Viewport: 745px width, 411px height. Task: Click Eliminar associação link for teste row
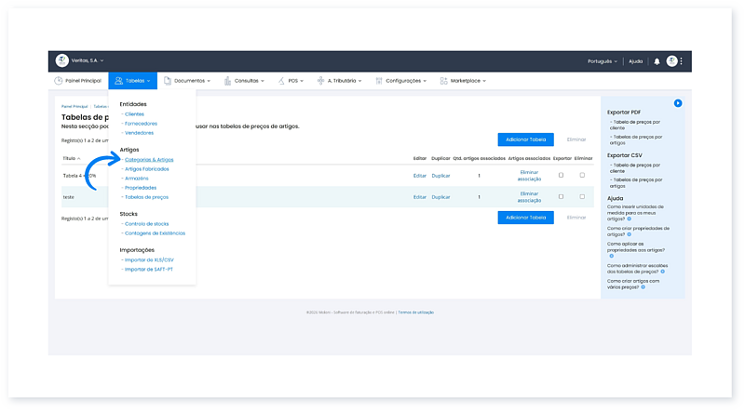529,197
